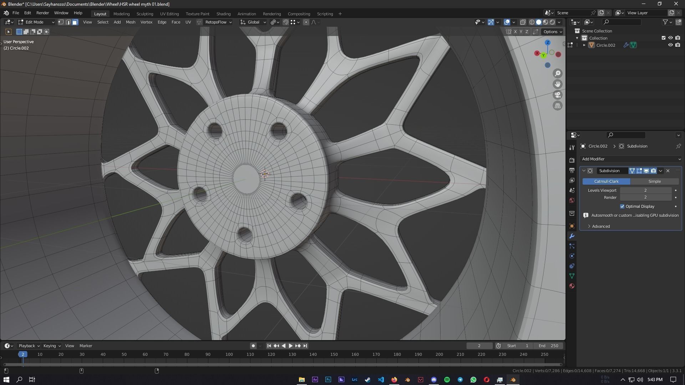Image resolution: width=685 pixels, height=385 pixels.
Task: Toggle Collection exclude checkbox in outliner
Action: pyautogui.click(x=664, y=38)
